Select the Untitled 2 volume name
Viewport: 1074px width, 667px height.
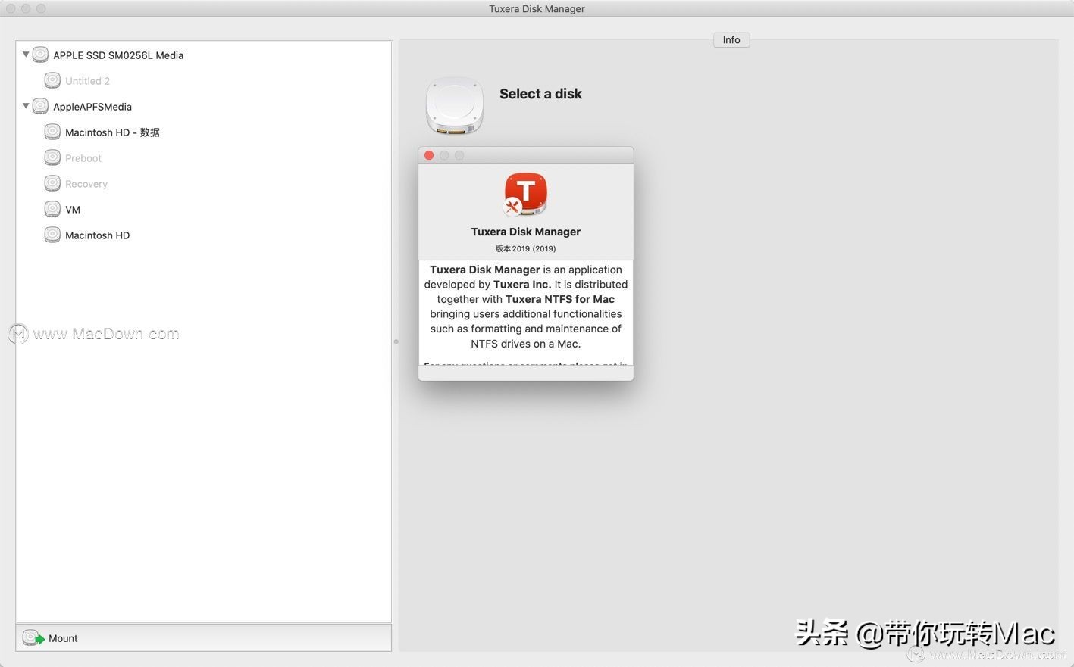87,81
